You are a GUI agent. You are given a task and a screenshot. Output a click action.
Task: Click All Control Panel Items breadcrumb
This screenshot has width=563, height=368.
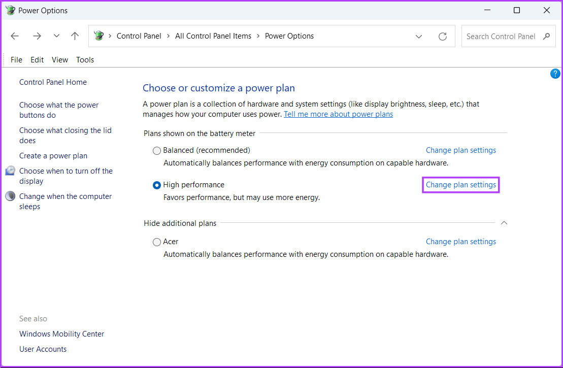213,36
